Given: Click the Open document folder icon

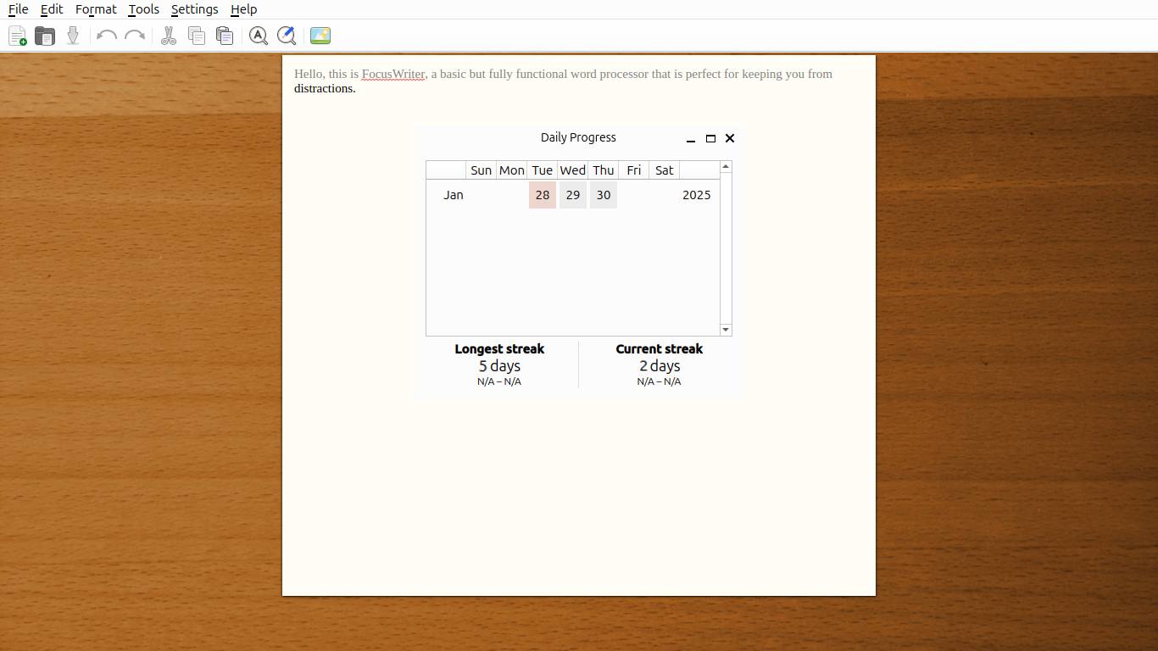Looking at the screenshot, I should 45,36.
